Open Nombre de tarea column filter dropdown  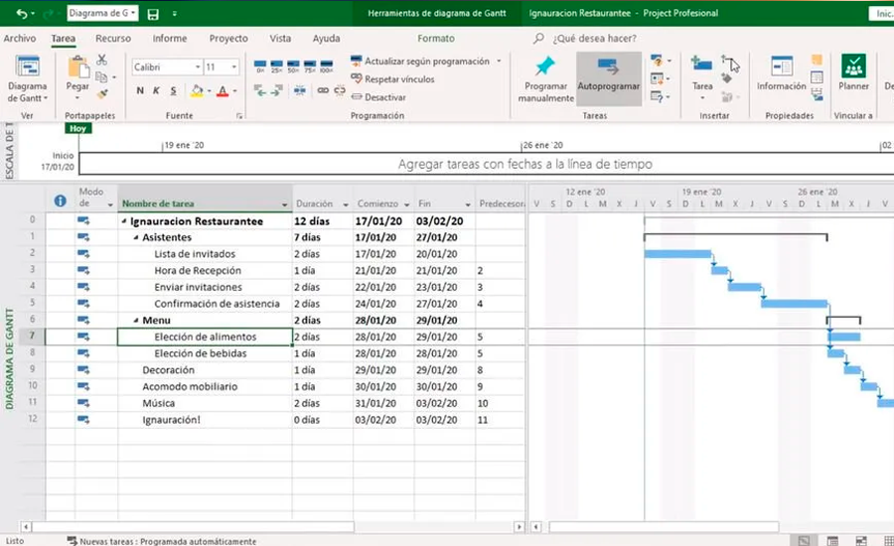point(284,205)
